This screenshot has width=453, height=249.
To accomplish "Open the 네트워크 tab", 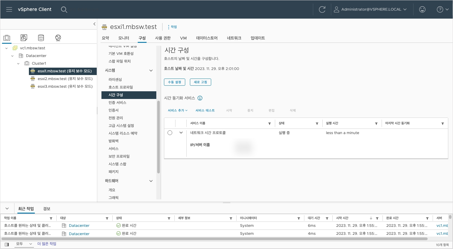I will 234,38.
